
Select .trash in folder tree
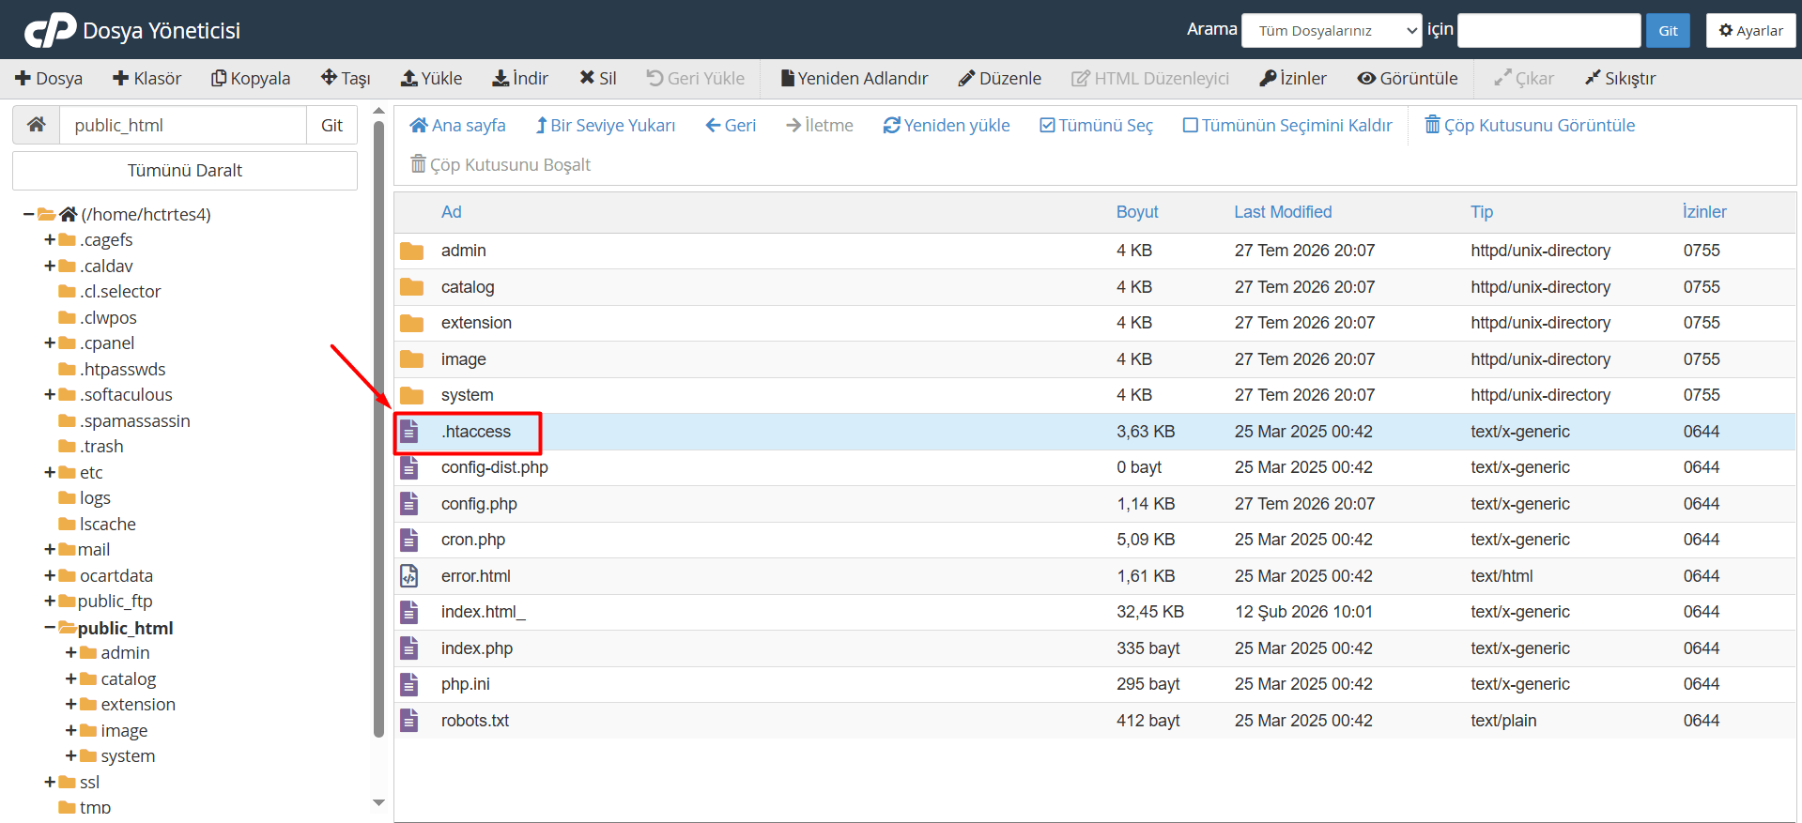click(x=101, y=447)
